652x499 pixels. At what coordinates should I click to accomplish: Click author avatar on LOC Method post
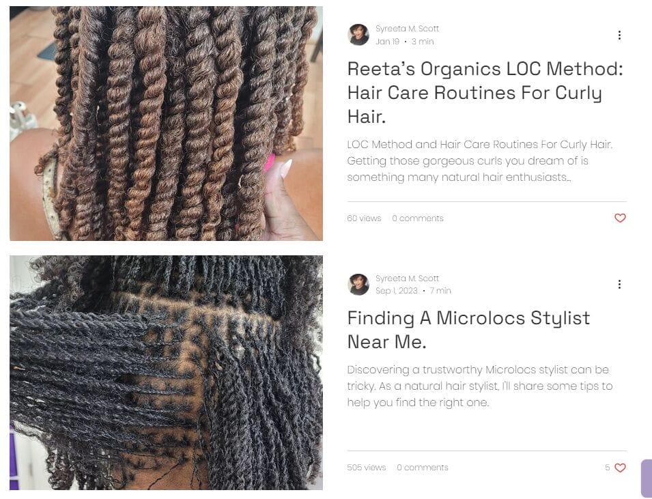click(358, 35)
